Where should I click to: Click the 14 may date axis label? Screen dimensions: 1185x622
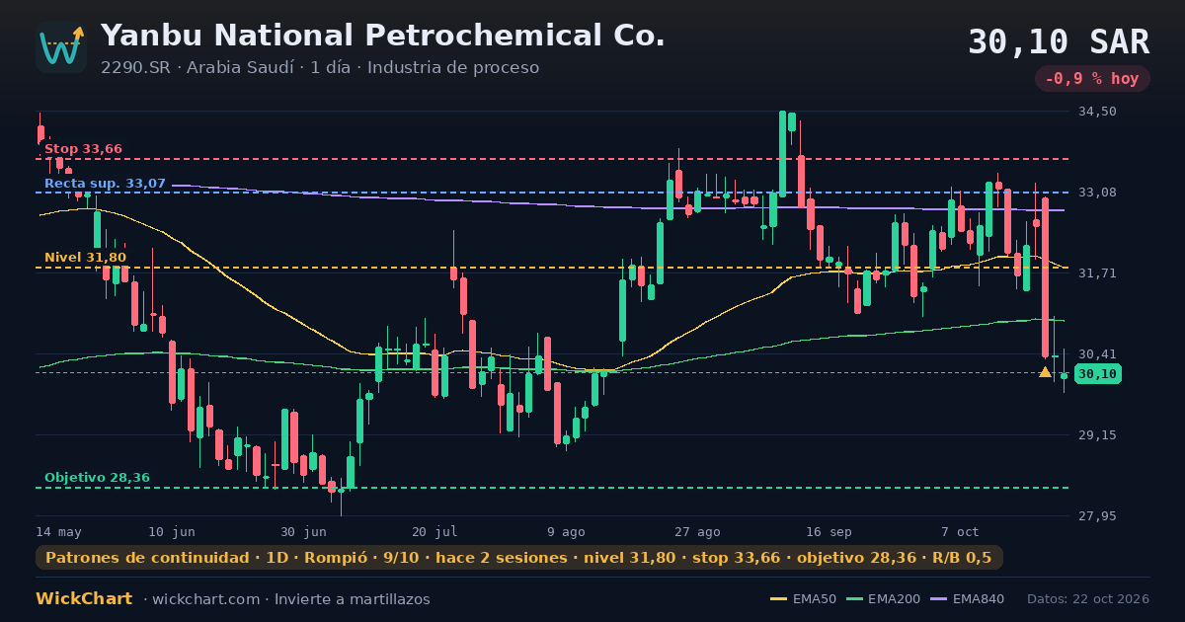[59, 531]
